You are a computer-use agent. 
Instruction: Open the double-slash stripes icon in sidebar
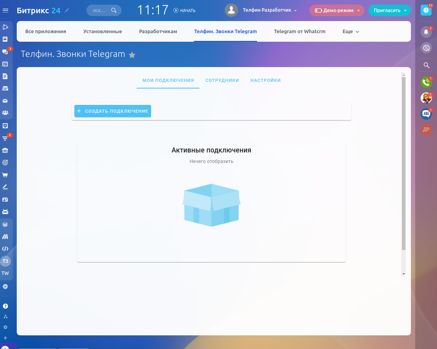point(5,237)
